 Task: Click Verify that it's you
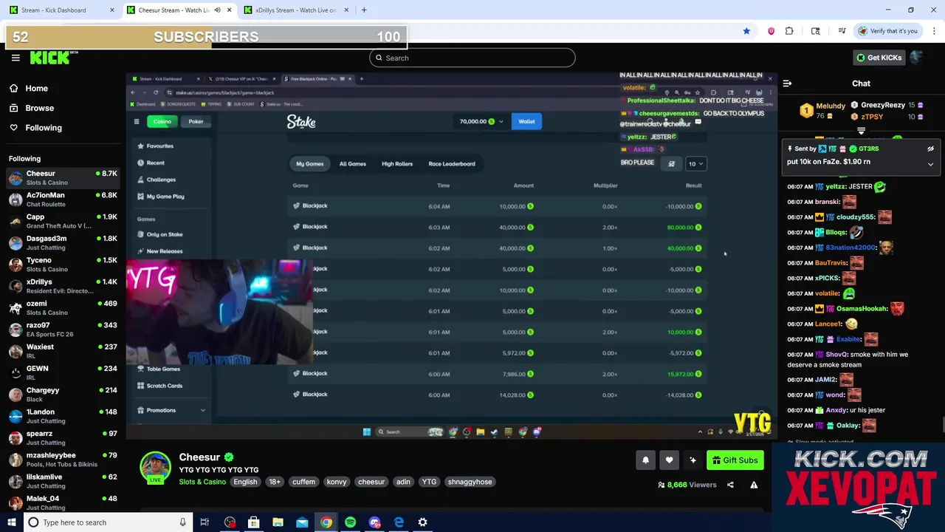tap(888, 31)
